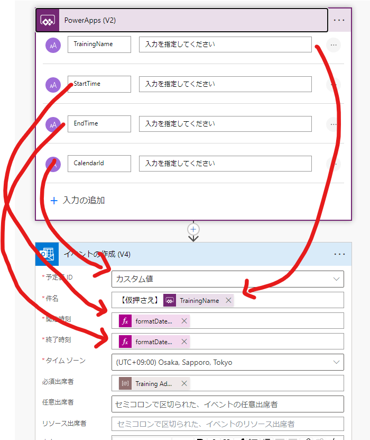Click the 終了時刻 label
Viewport: 370px width, 440px height.
coord(58,339)
